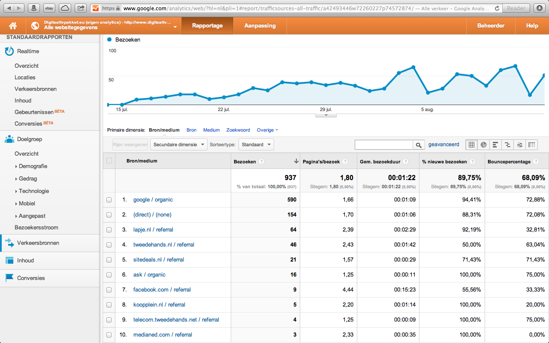Click Safari's back arrow button

(8, 8)
